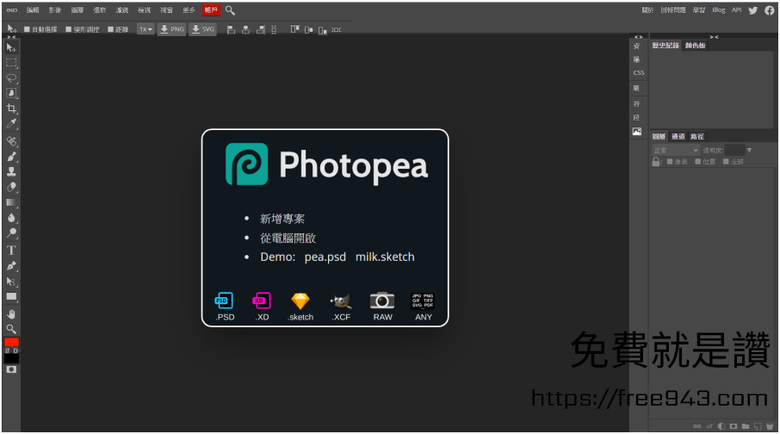
Task: Select the Path Select arrow tool
Action: [x=11, y=282]
